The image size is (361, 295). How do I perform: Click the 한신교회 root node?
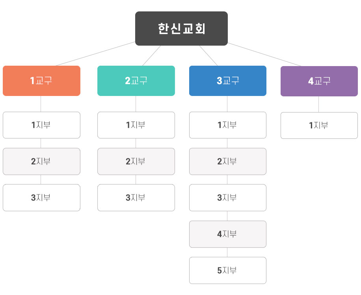(x=181, y=28)
